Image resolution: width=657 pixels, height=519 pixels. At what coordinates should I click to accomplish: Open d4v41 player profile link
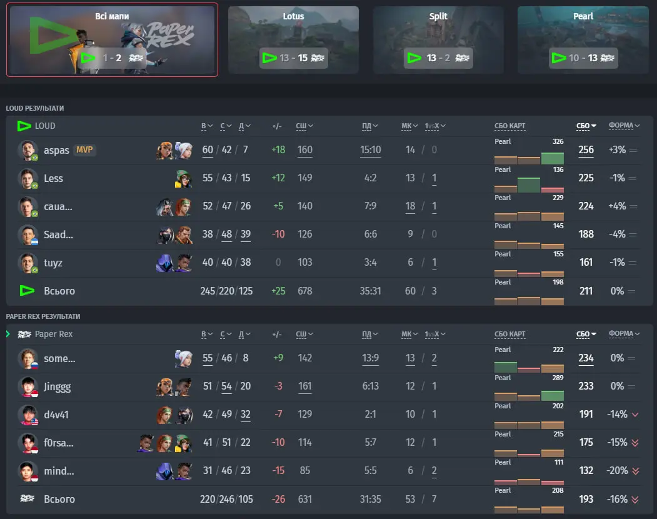point(56,415)
